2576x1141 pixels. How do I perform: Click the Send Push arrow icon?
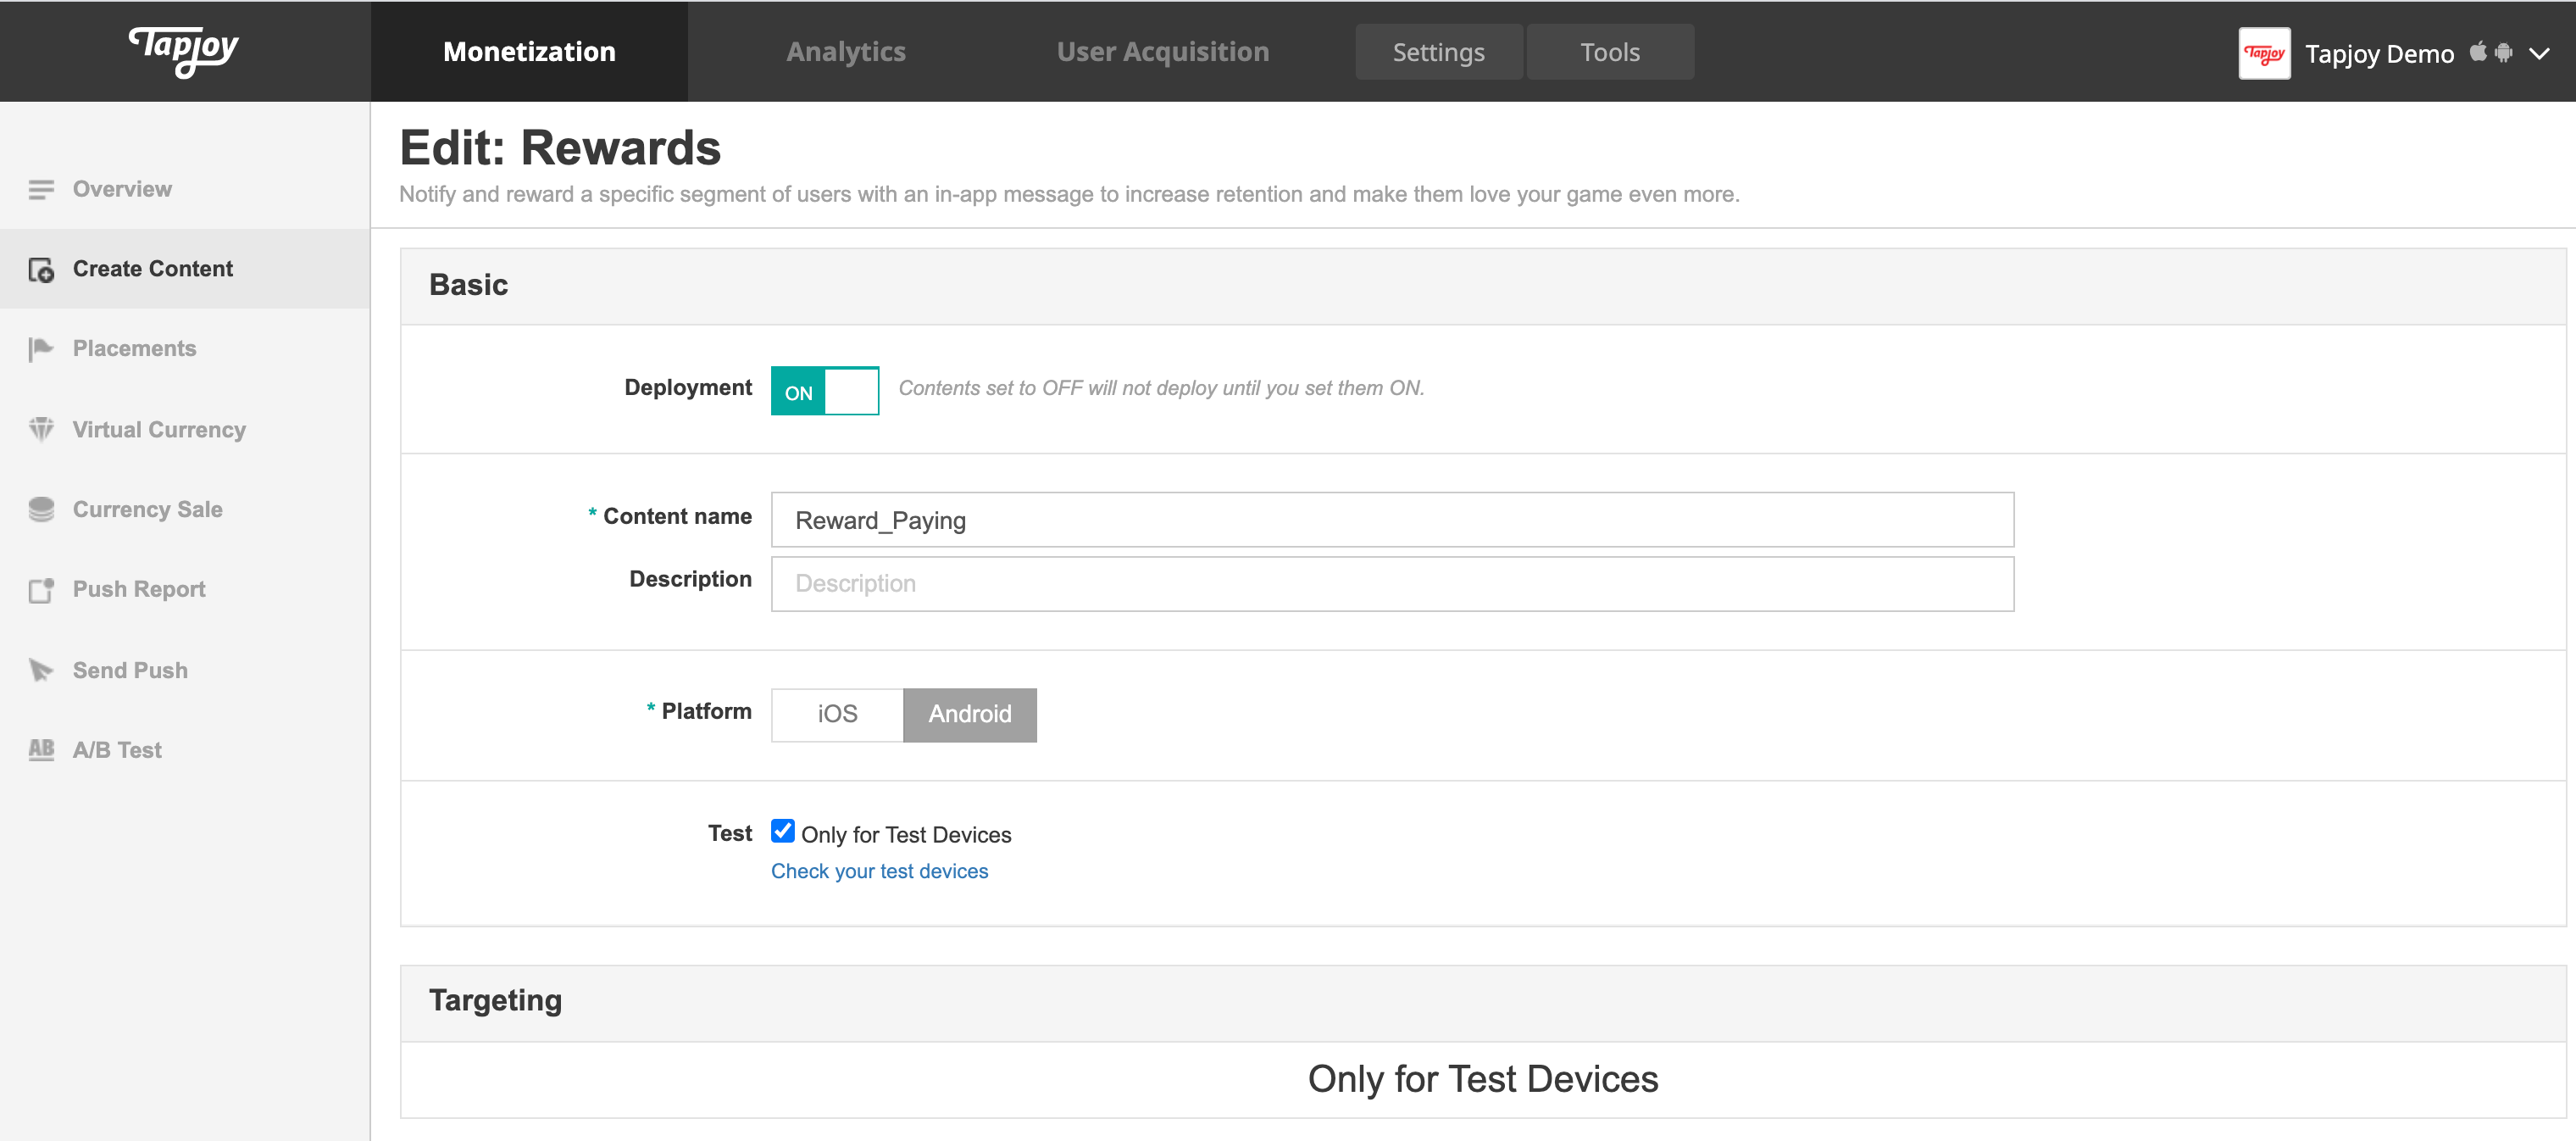pos(41,670)
